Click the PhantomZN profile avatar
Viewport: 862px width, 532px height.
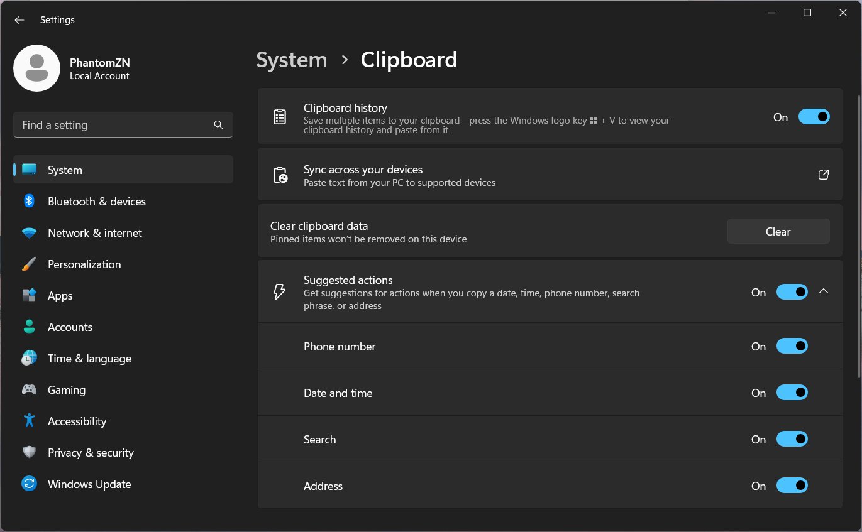tap(36, 68)
